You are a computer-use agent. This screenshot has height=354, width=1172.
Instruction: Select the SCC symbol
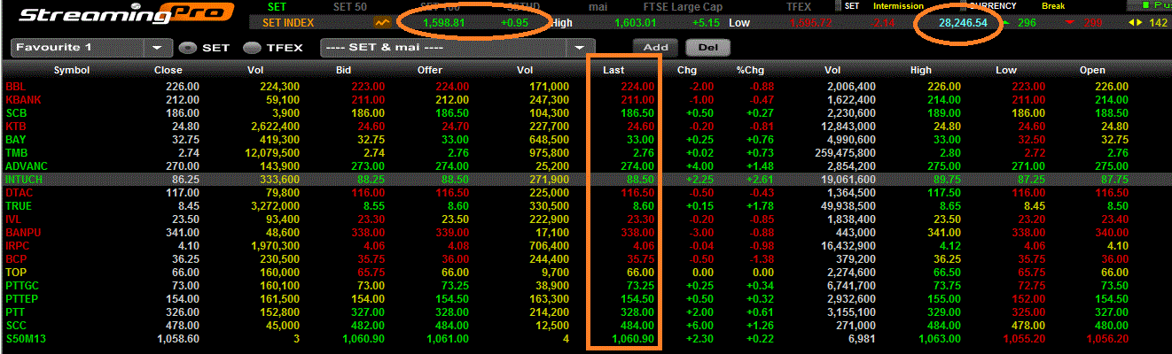[x=16, y=326]
